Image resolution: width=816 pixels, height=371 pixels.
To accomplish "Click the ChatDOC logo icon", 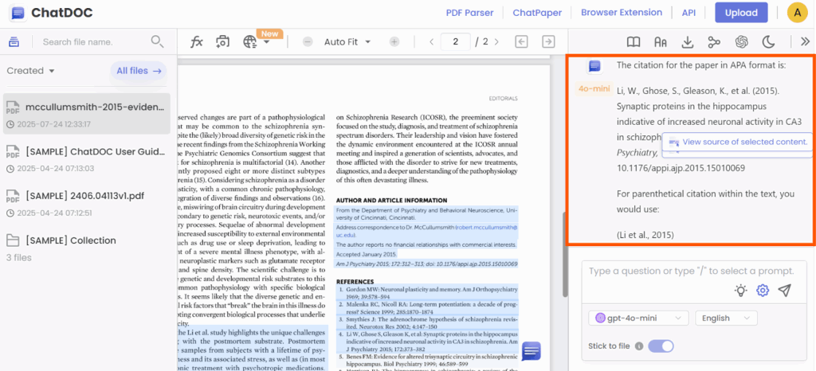I will click(18, 13).
